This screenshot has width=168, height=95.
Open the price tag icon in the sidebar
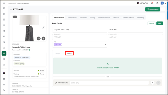[4, 59]
